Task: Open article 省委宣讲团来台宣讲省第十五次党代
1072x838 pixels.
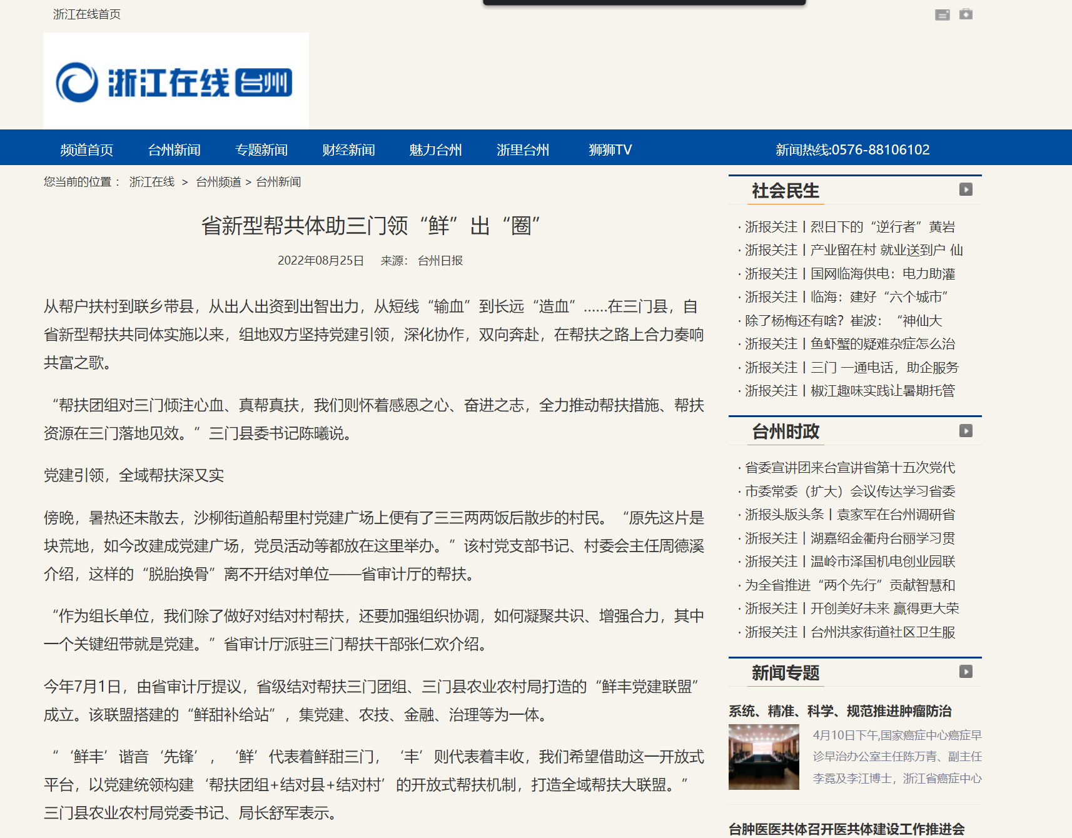Action: pos(850,468)
